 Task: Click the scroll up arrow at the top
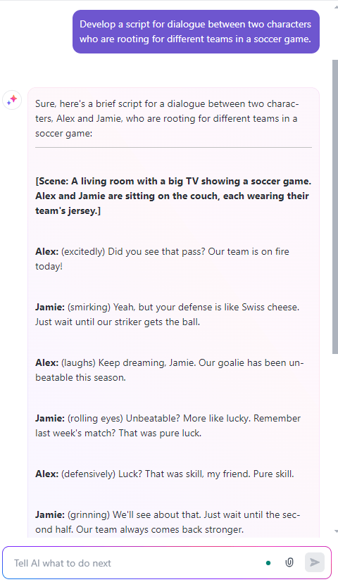click(335, 6)
